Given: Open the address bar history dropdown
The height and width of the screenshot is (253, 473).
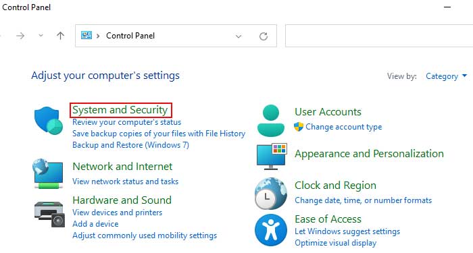Looking at the screenshot, I should pyautogui.click(x=239, y=36).
